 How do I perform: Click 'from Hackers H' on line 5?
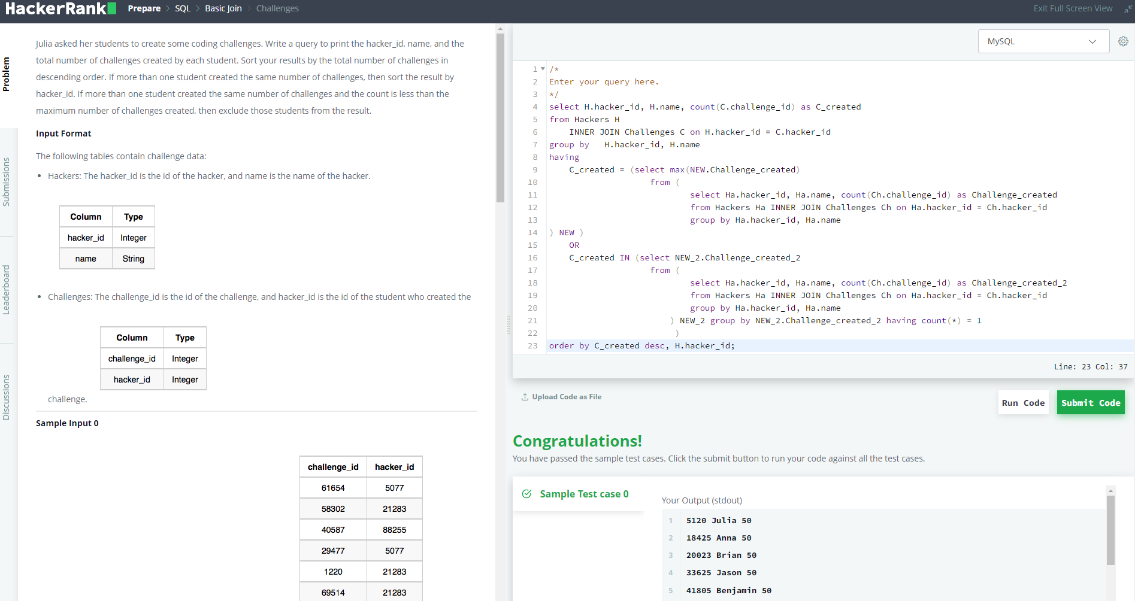point(584,120)
